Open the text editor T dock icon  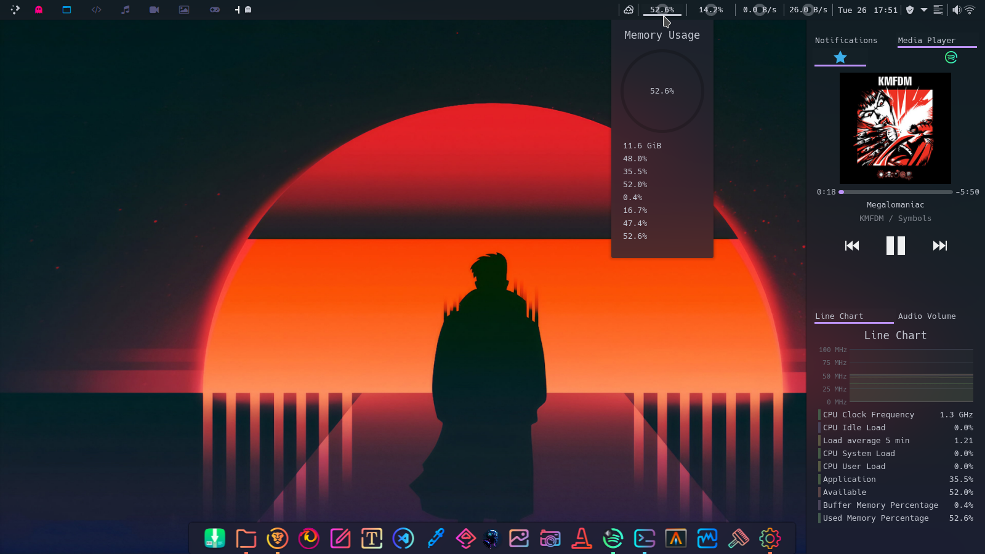[x=372, y=539]
